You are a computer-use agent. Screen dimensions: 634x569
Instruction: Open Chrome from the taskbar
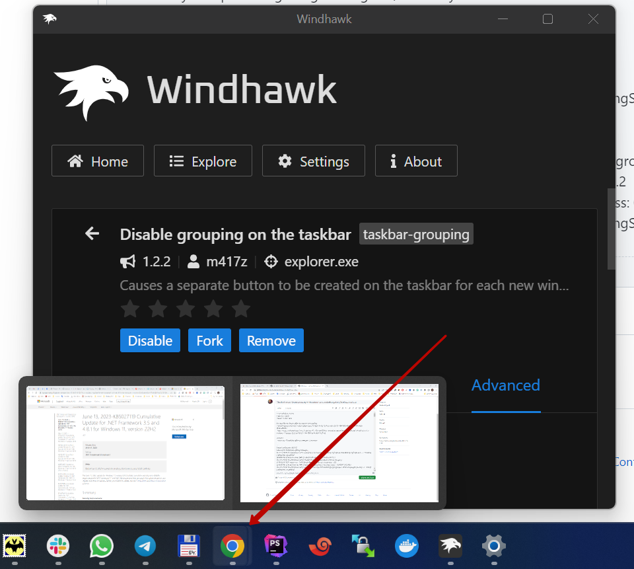(x=232, y=546)
